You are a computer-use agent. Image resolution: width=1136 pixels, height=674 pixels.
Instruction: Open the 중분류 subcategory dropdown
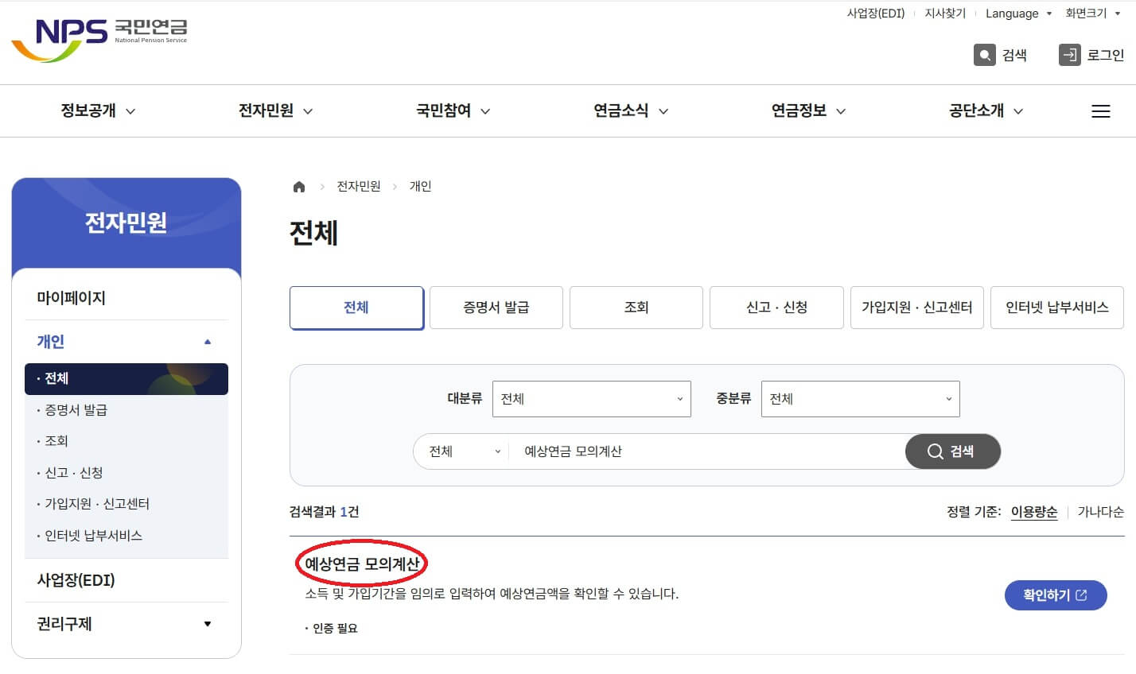[860, 399]
